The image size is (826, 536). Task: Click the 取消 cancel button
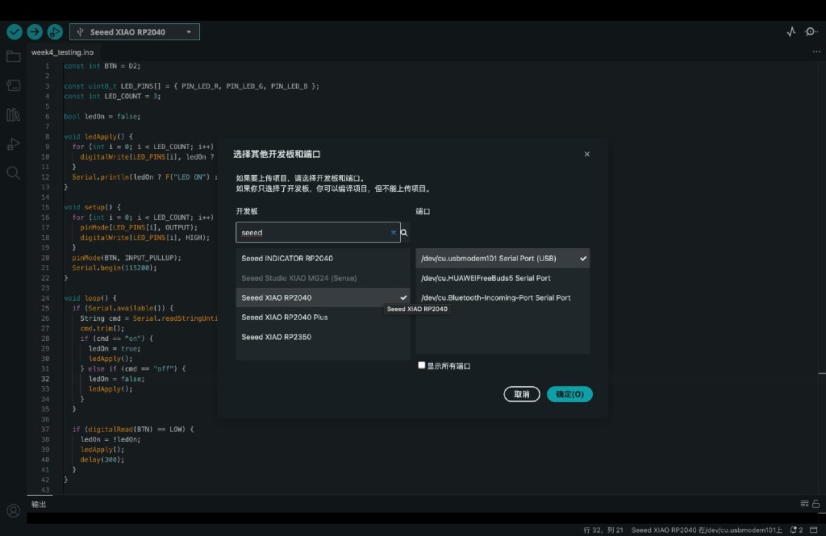point(522,394)
